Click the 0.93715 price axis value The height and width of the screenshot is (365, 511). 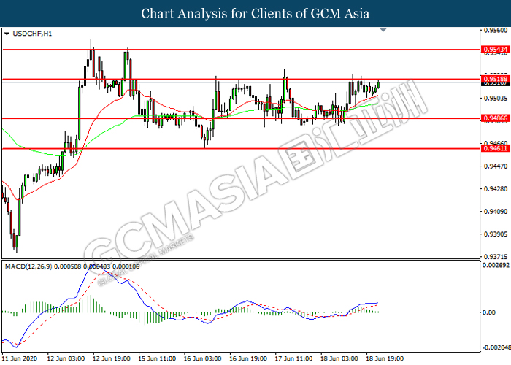pos(496,257)
